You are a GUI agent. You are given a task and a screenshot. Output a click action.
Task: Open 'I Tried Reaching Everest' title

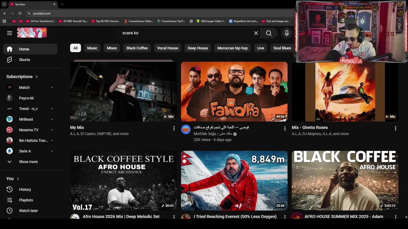(x=235, y=217)
